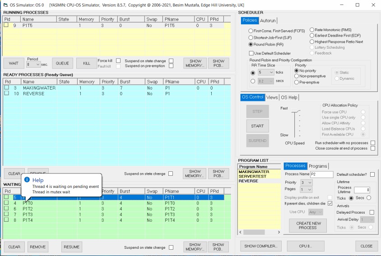Select the OS Control tab
Viewport: 381px width, 256px height.
click(252, 97)
